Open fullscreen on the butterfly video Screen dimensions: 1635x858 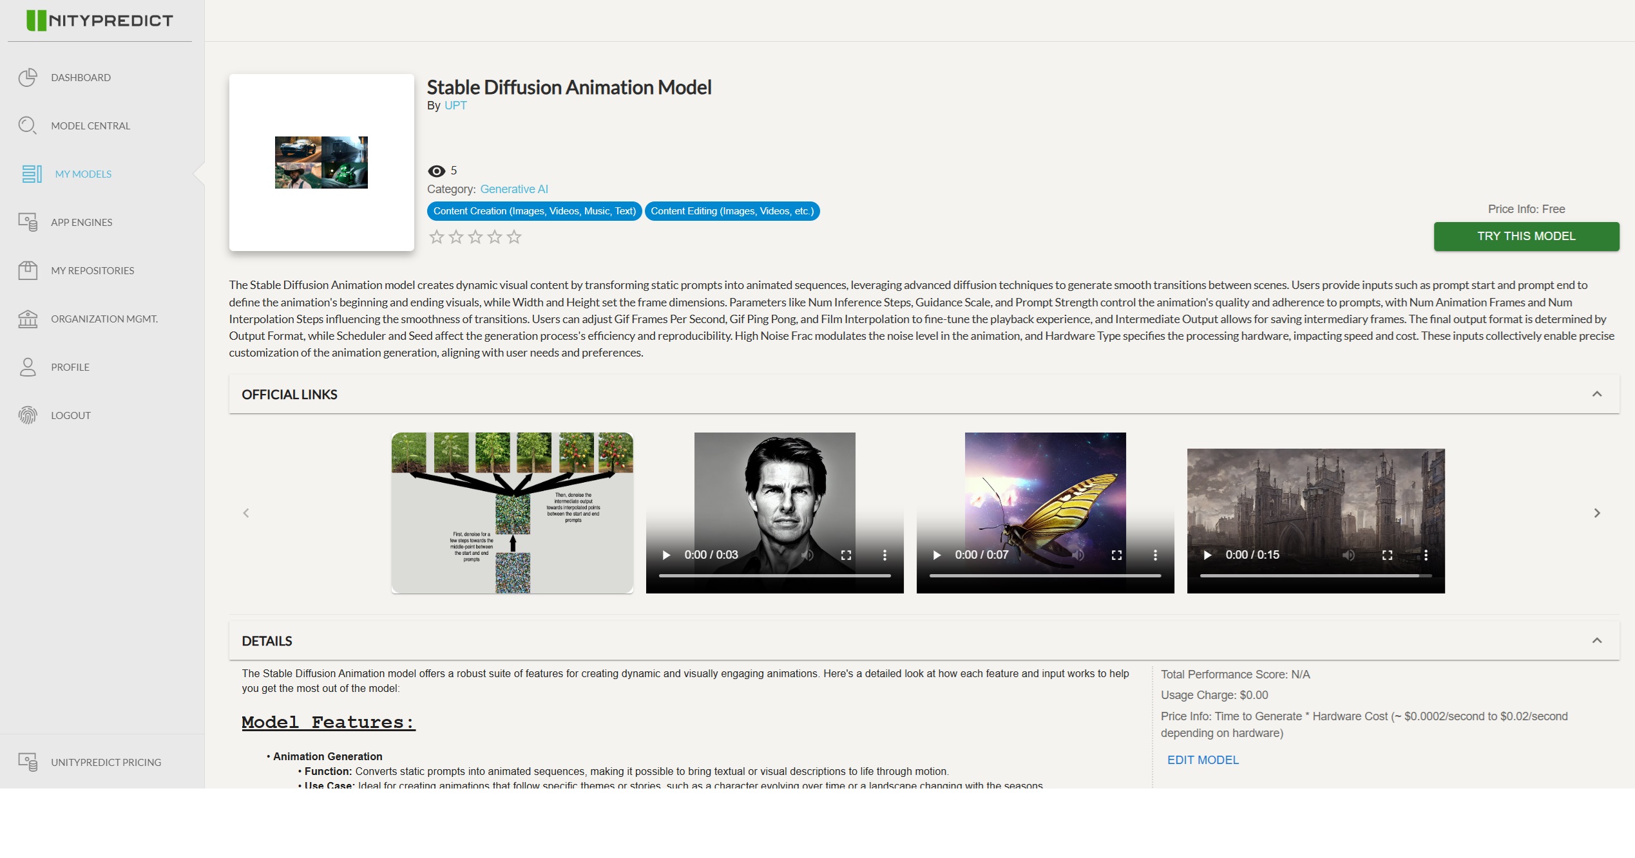pyautogui.click(x=1116, y=555)
